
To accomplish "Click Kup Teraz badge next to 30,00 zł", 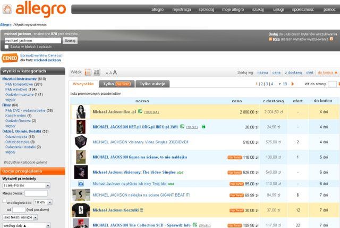I will 236,210.
